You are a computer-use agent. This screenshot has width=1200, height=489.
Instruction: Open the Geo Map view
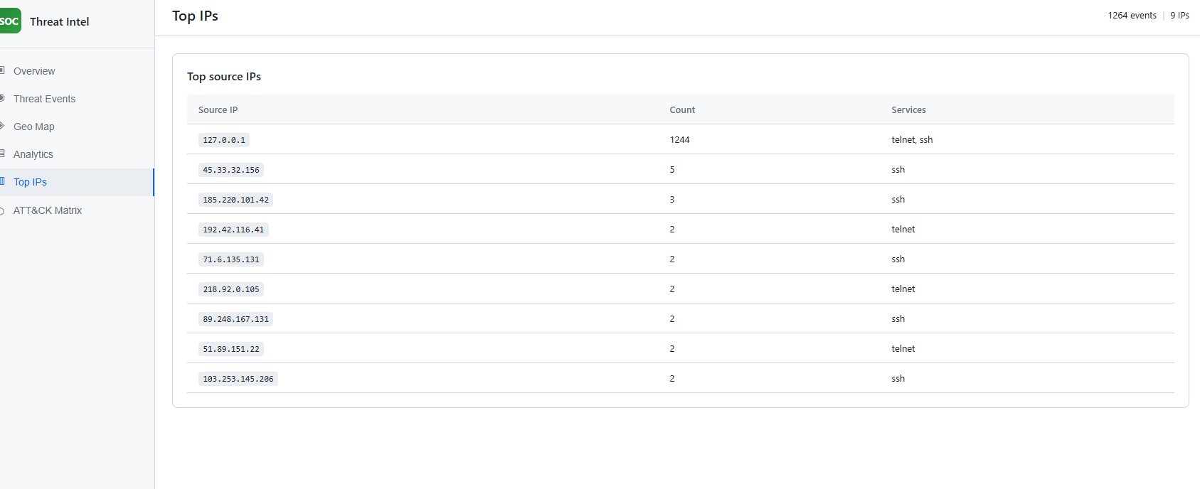click(34, 127)
